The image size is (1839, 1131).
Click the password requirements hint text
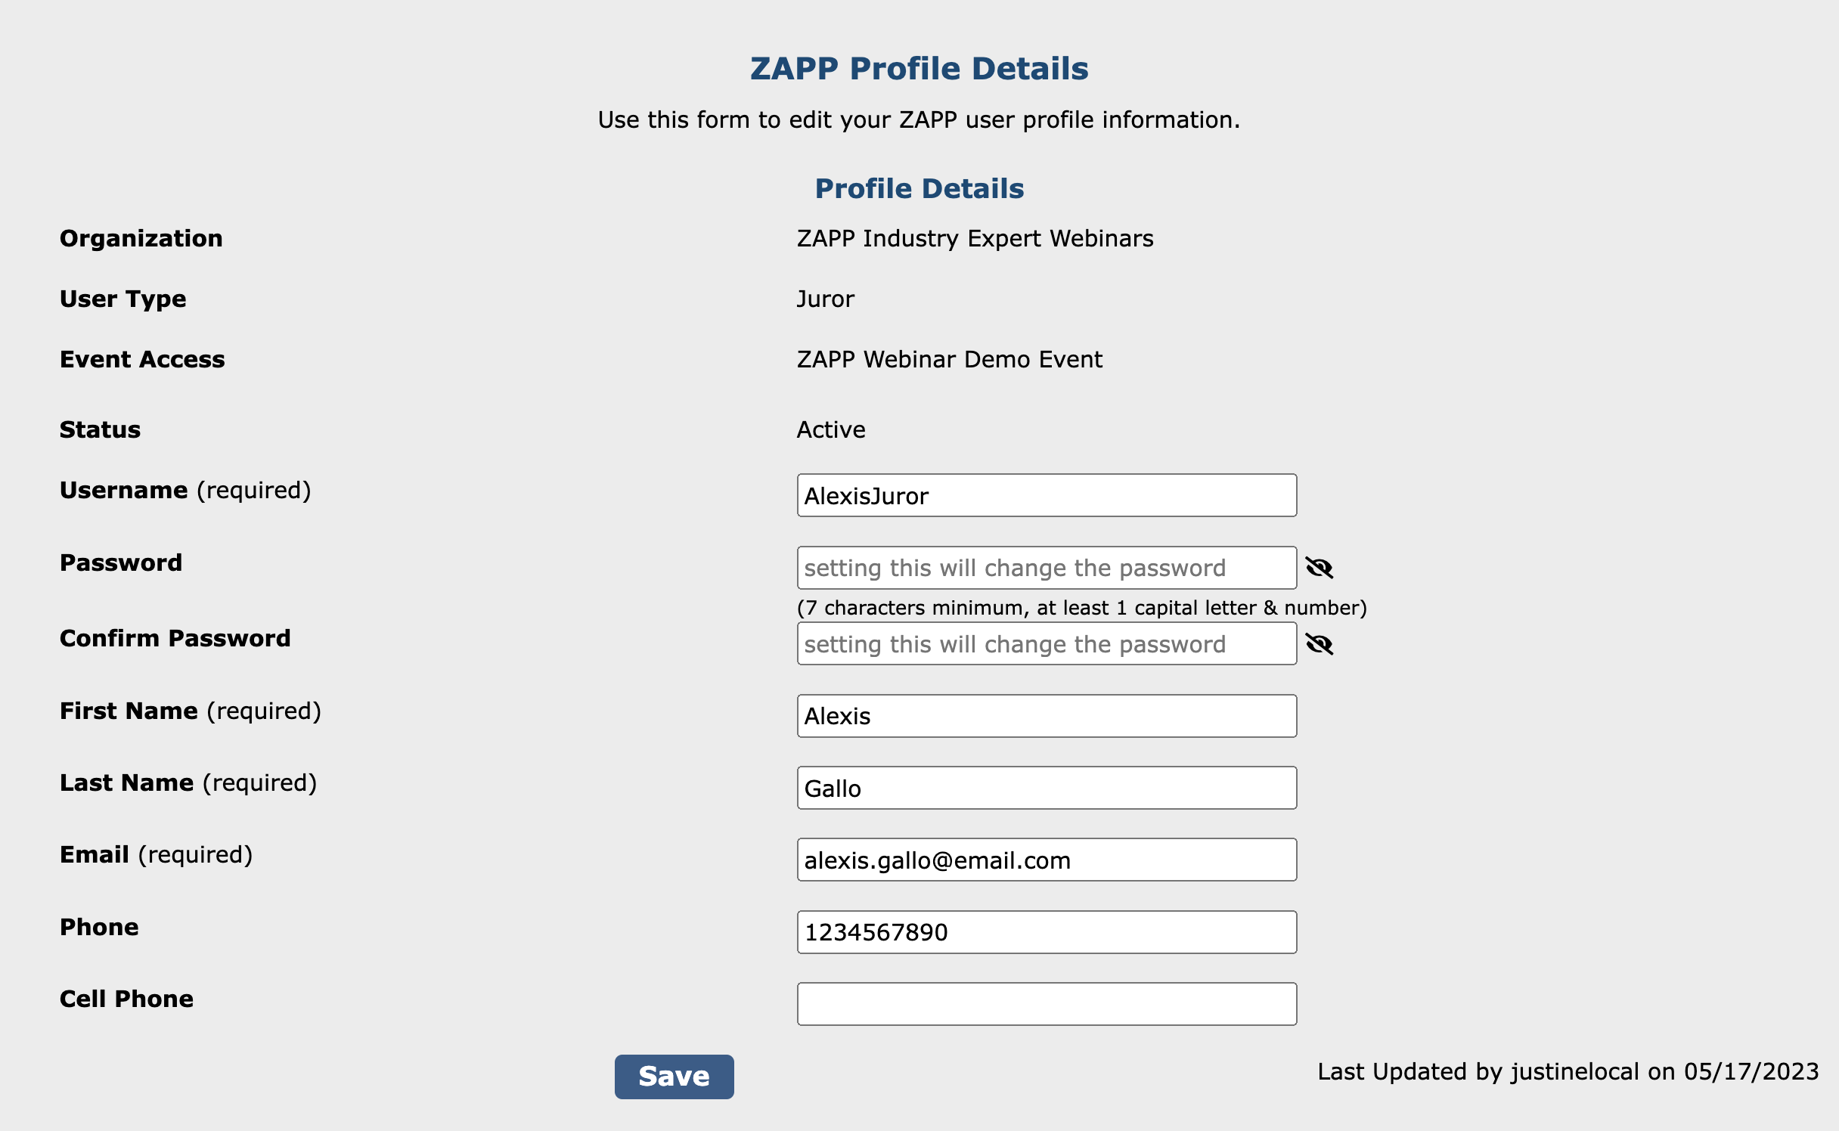(1081, 608)
